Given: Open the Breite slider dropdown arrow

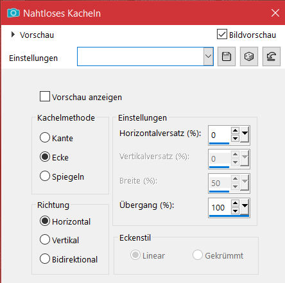Looking at the screenshot, I should [x=245, y=182].
